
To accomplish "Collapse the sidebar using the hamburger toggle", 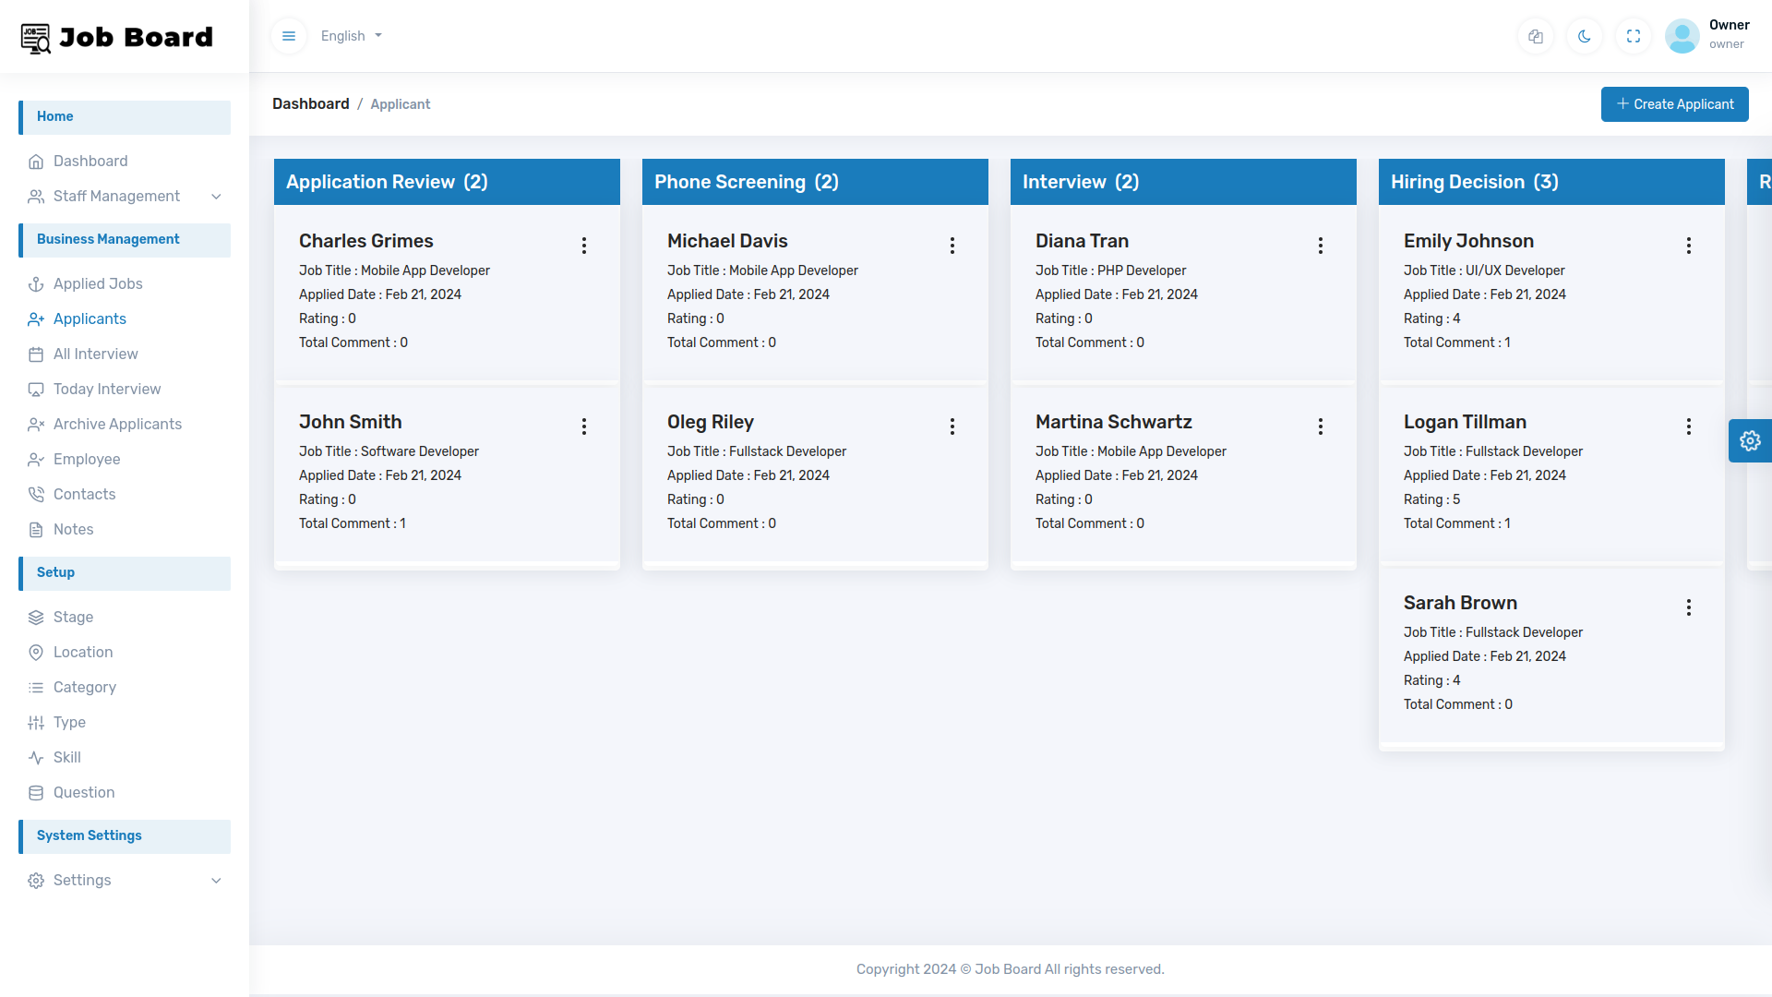I will tap(289, 36).
